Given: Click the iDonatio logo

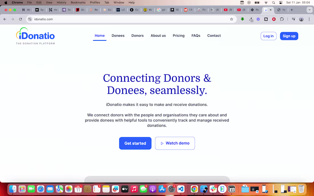Looking at the screenshot, I should (x=35, y=36).
